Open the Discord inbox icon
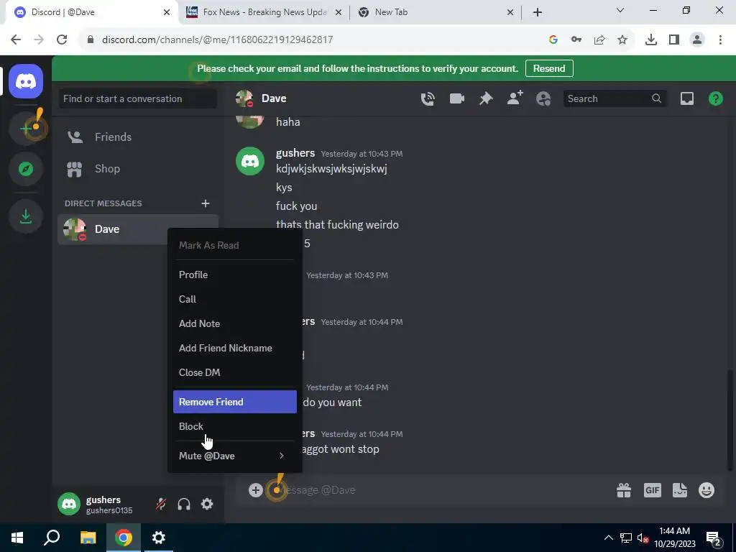Screen dimensions: 736x552 (x=686, y=98)
